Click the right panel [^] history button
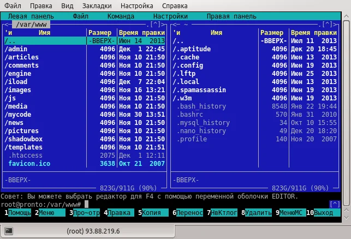The image size is (351, 239). click(x=326, y=25)
